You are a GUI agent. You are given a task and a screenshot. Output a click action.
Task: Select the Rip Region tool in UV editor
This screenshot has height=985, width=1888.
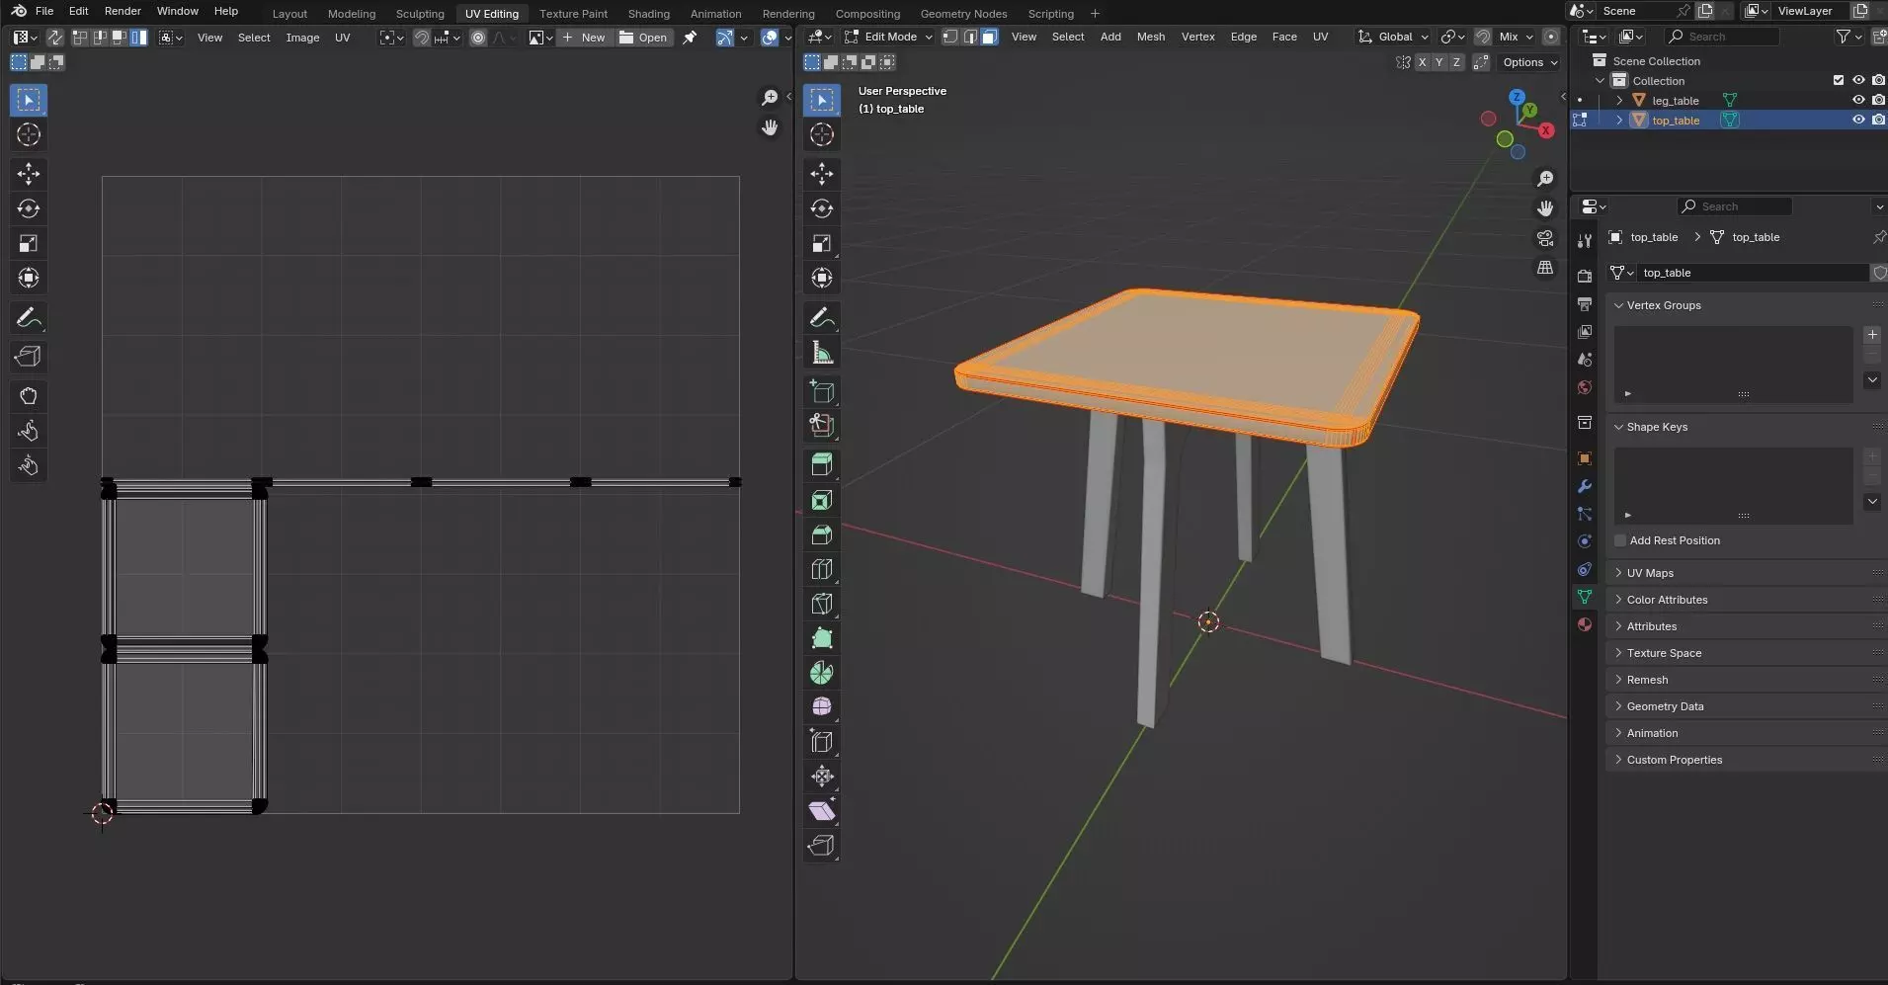click(x=29, y=357)
